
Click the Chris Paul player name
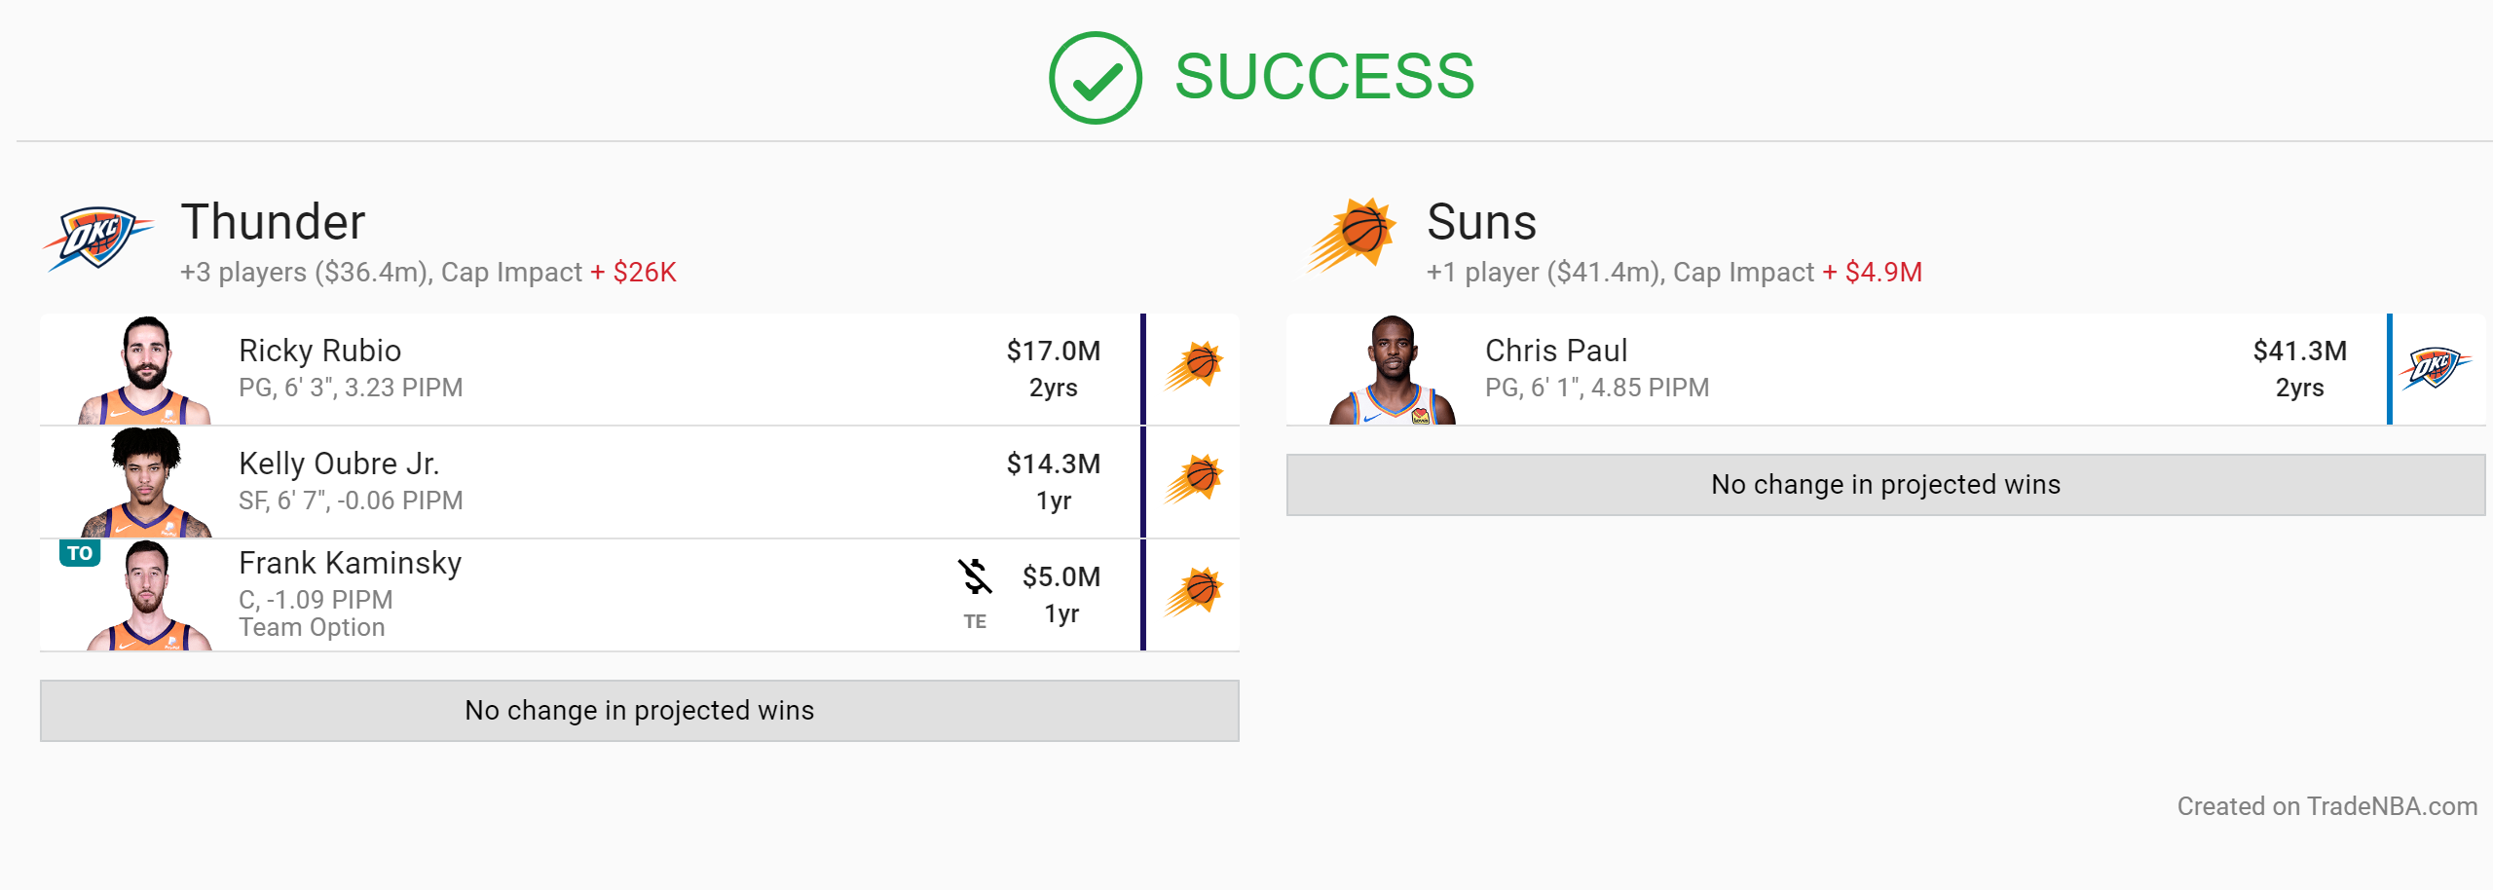click(1556, 351)
